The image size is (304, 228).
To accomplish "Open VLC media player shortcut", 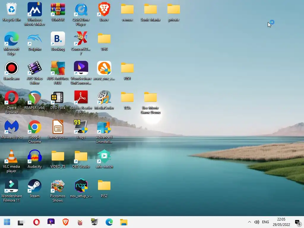I will point(12,161).
